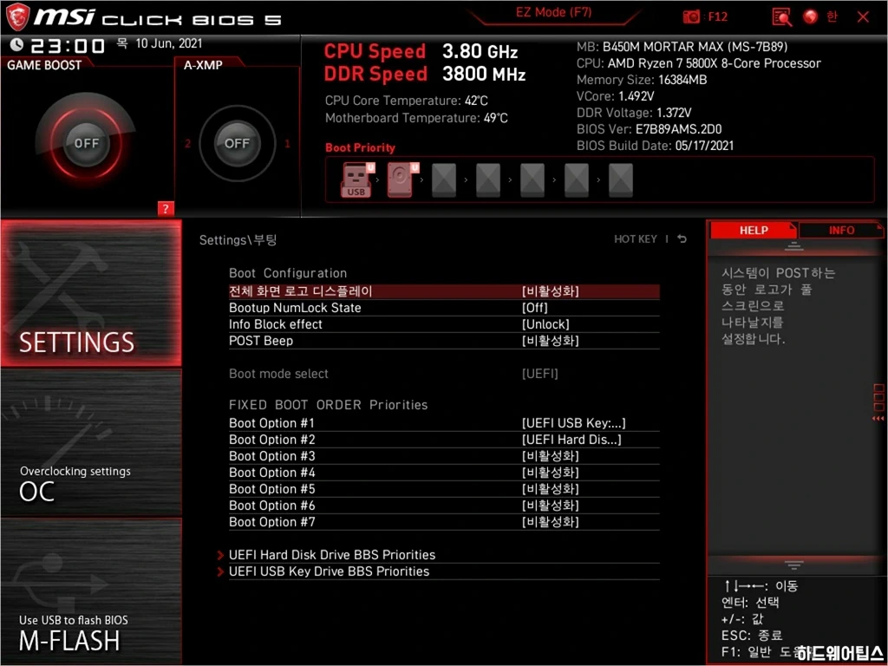Click the date 10 Jun, 2021
888x666 pixels.
tap(168, 43)
